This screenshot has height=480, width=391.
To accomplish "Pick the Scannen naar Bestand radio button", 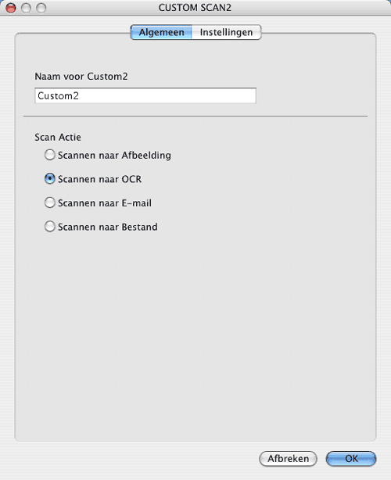I will [x=49, y=227].
